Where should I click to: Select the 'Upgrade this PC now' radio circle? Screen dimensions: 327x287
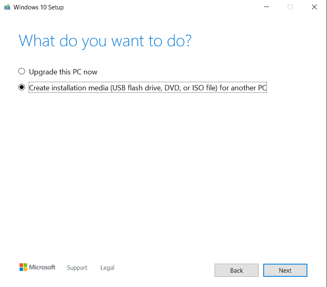click(x=22, y=72)
